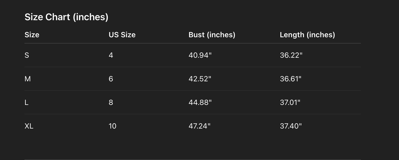Click the 44.88" bust measurement
The image size is (399, 160).
pyautogui.click(x=200, y=103)
